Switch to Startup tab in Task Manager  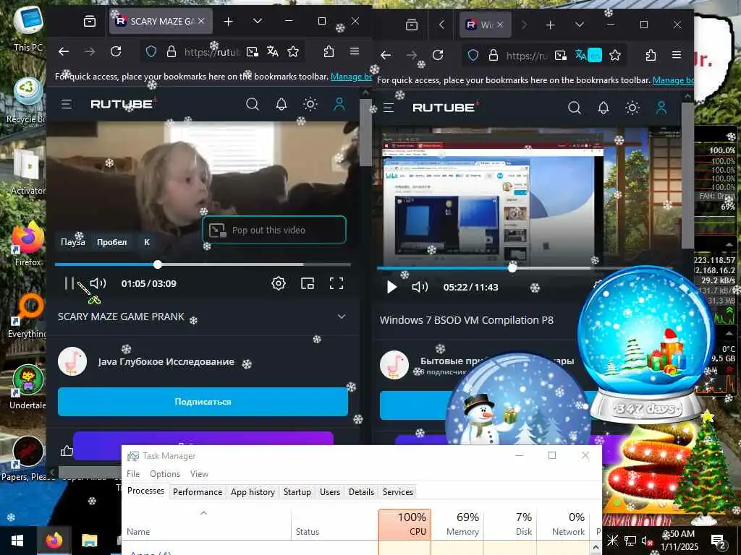pos(297,491)
